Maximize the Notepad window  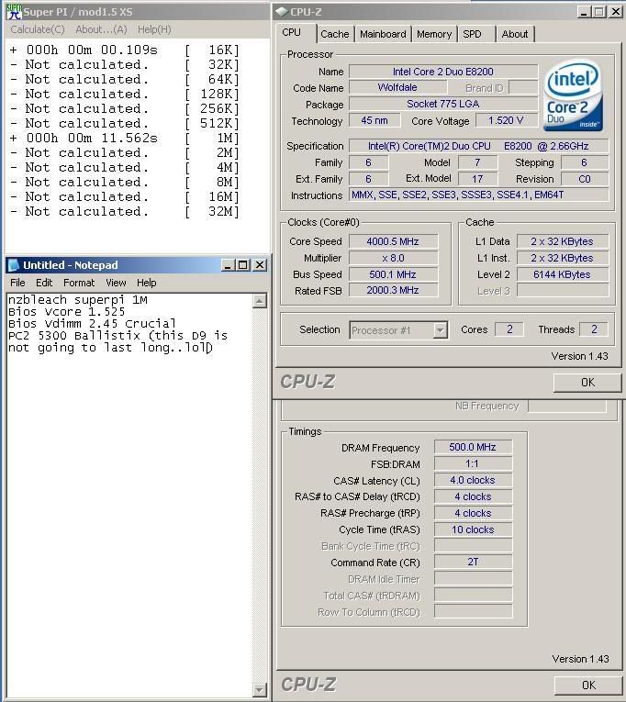[243, 265]
